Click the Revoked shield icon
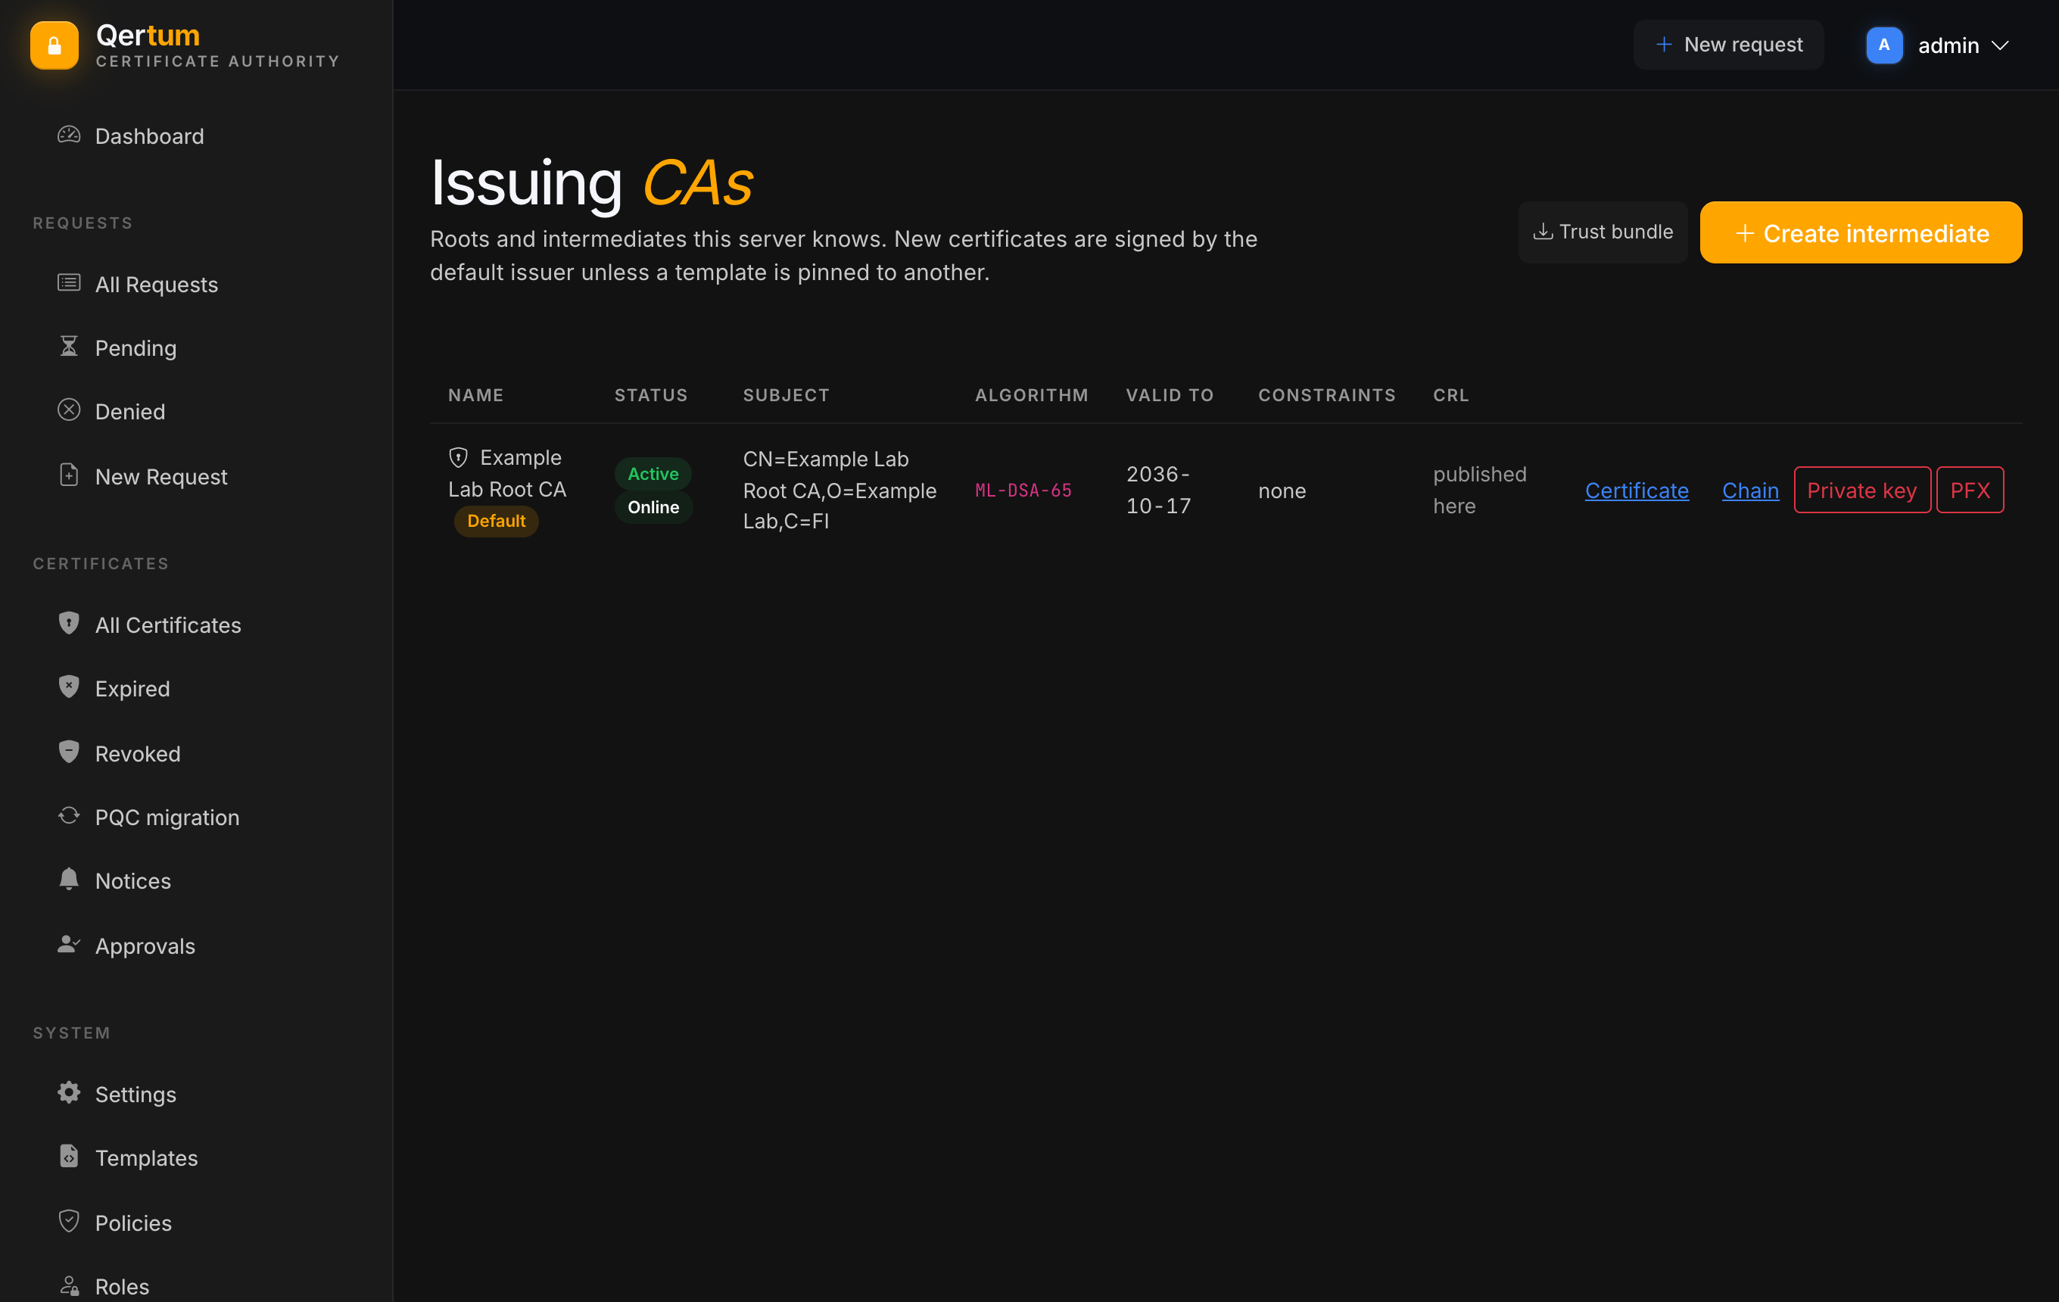 pyautogui.click(x=68, y=752)
